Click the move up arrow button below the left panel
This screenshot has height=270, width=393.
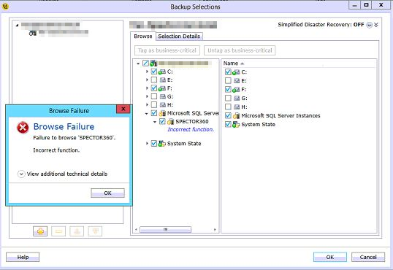point(77,231)
